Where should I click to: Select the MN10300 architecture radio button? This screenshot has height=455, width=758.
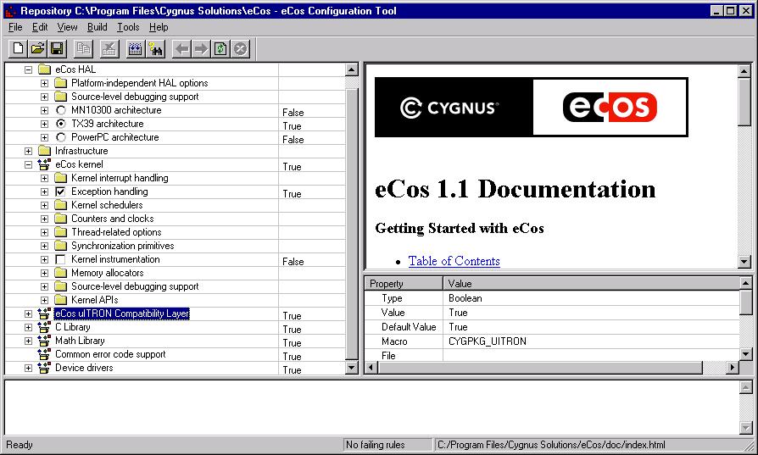point(60,110)
